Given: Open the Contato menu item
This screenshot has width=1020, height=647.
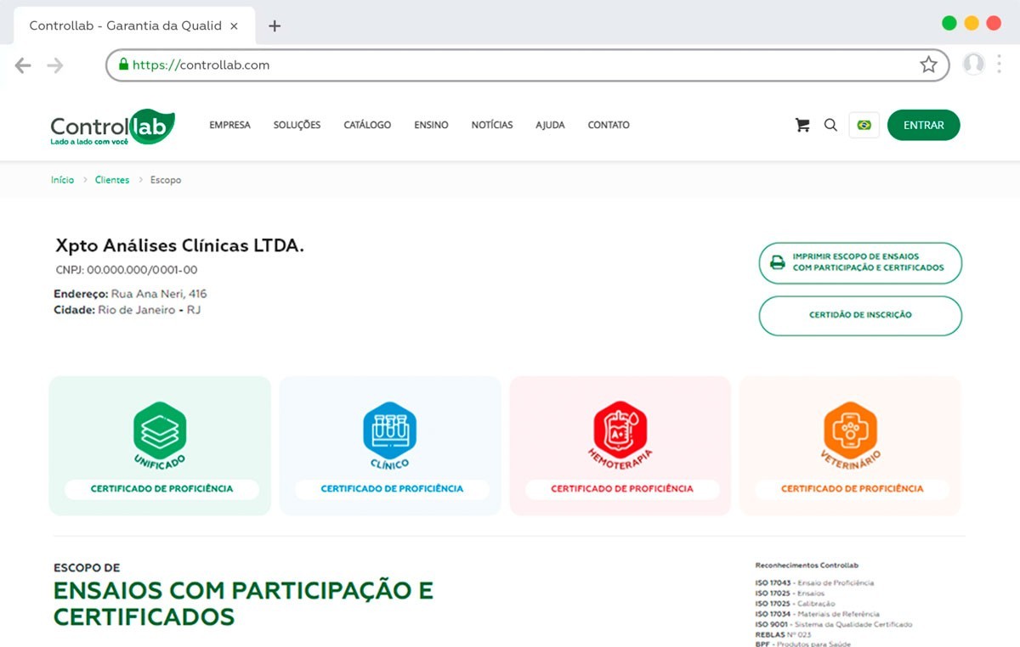Looking at the screenshot, I should tap(609, 125).
